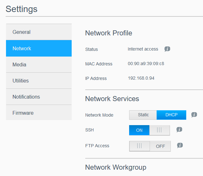The image size is (203, 176).
Task: Click the FTP Access info icon
Action: (x=180, y=145)
